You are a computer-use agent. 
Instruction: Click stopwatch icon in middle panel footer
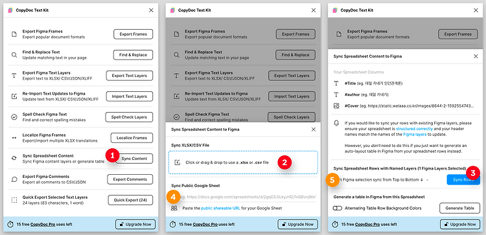(172, 224)
